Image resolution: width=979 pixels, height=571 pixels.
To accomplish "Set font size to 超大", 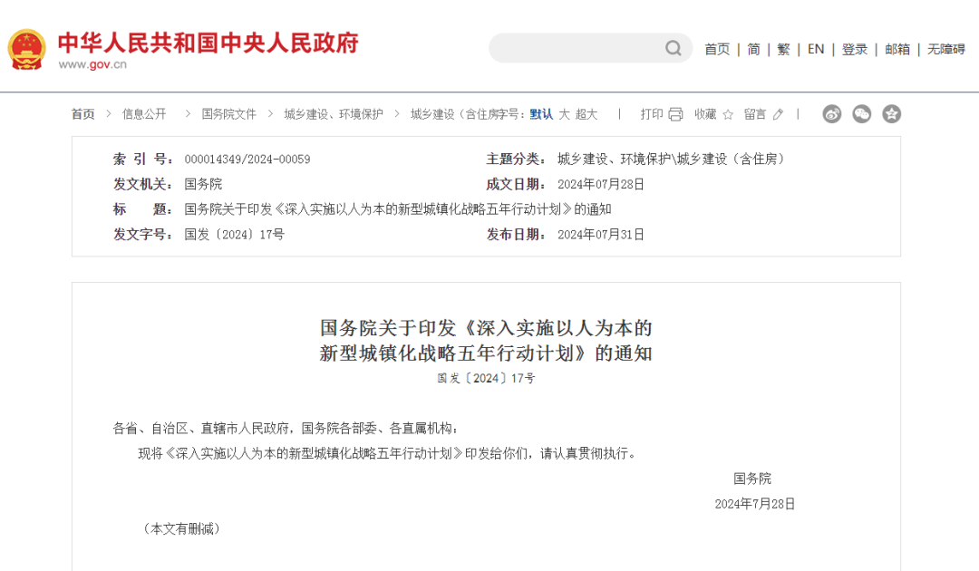I will point(586,114).
